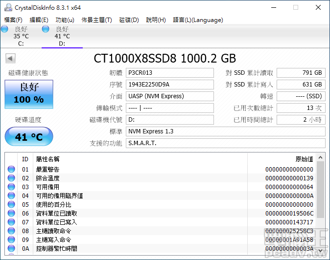
Task: Open the 檔案(F) menu
Action: (x=13, y=20)
